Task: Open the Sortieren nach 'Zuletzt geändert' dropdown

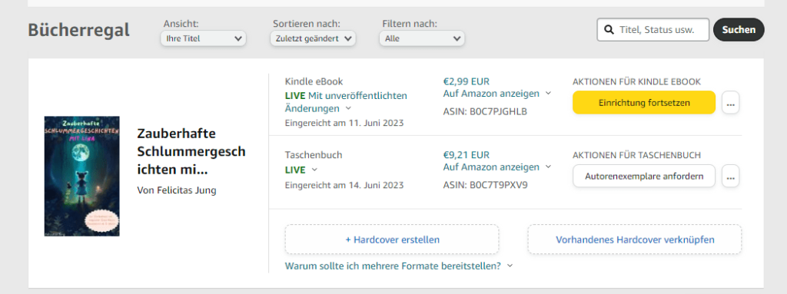Action: point(313,38)
